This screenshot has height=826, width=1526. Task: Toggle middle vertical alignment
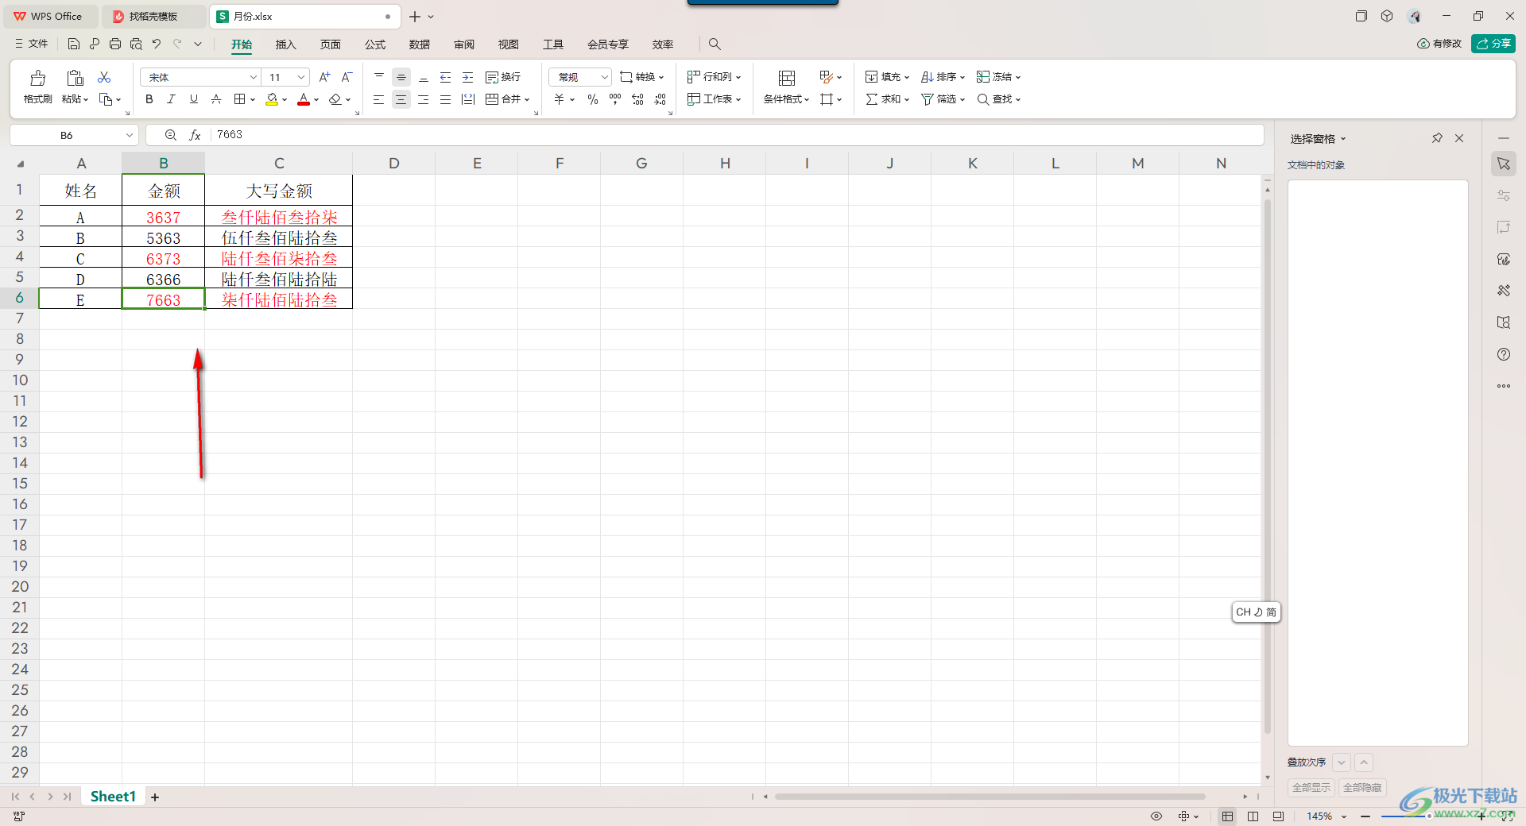pyautogui.click(x=401, y=77)
